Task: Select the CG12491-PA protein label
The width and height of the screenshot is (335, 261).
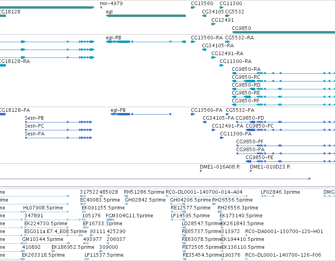Action: pos(228,126)
